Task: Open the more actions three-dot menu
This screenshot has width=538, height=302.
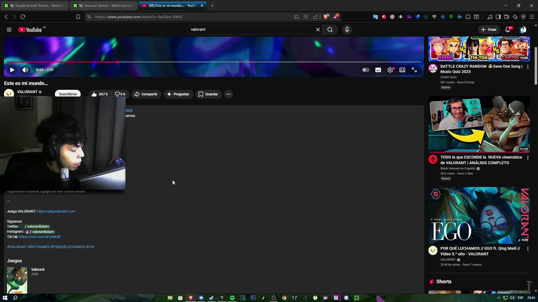Action: tap(228, 94)
